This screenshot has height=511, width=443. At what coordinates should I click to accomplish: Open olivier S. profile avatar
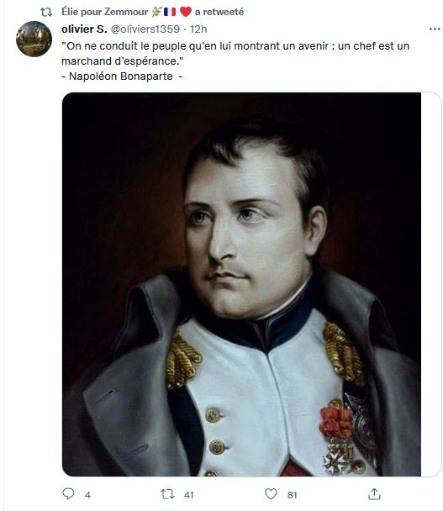click(x=34, y=40)
